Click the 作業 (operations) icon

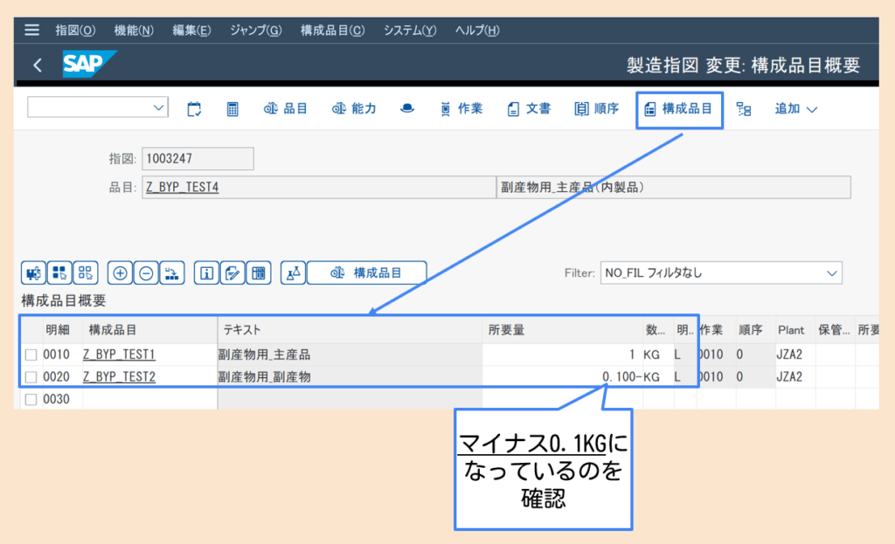(461, 109)
